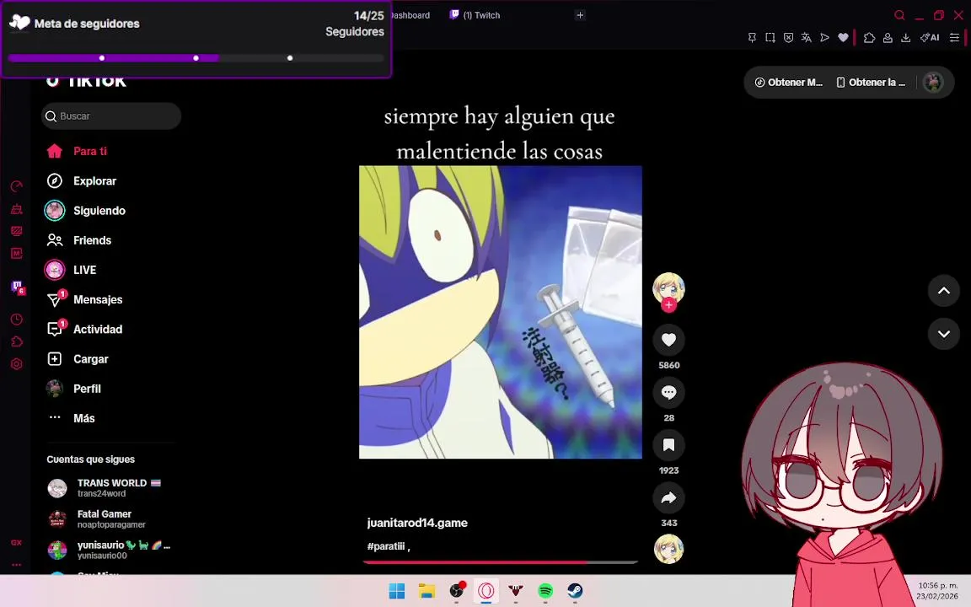Open the Twitch sidebar icon with badge
Viewport: 971px width, 607px height.
click(x=18, y=287)
